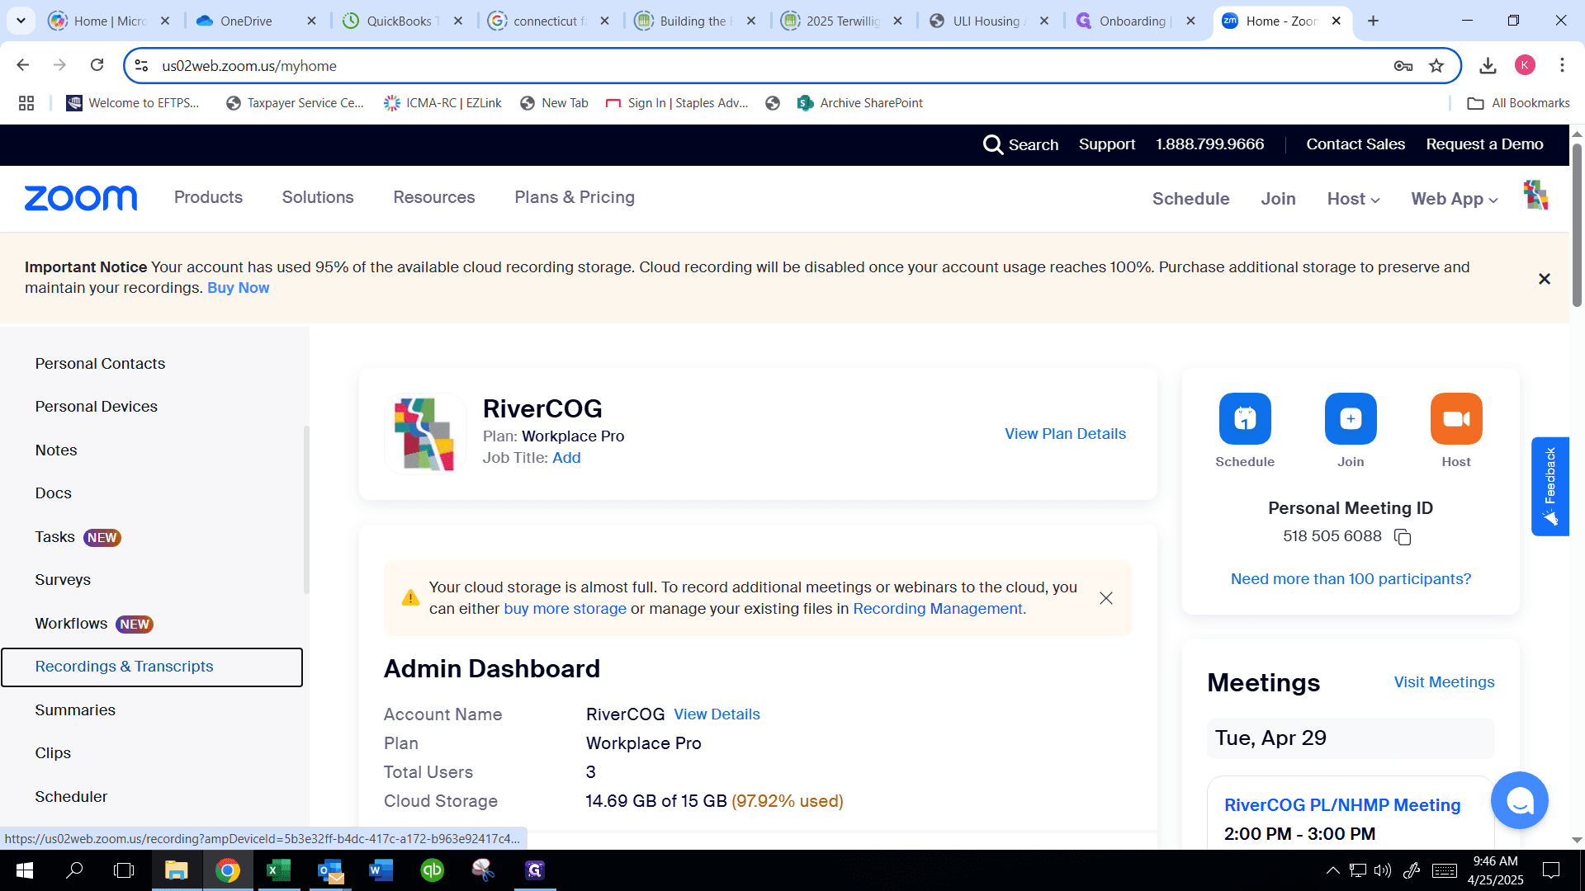Open the Chrome profile K avatar

(x=1525, y=65)
